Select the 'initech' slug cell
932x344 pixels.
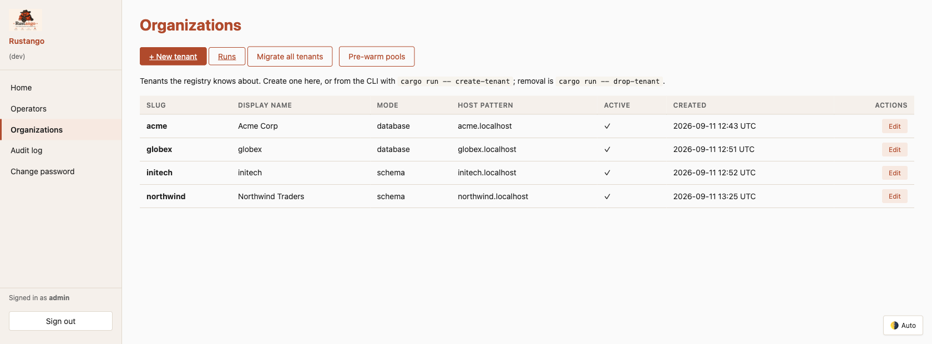point(159,173)
